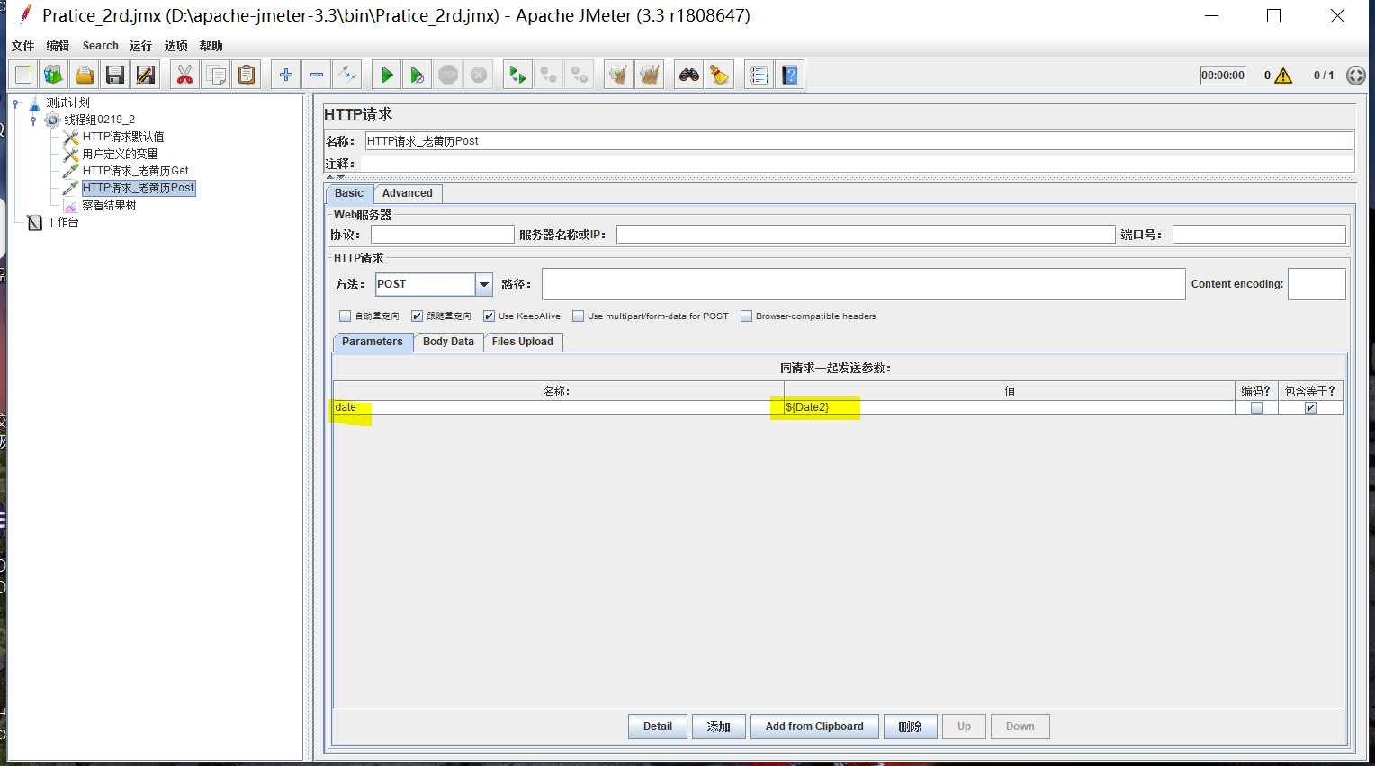
Task: Click the Clear results broom icon
Action: pyautogui.click(x=618, y=75)
